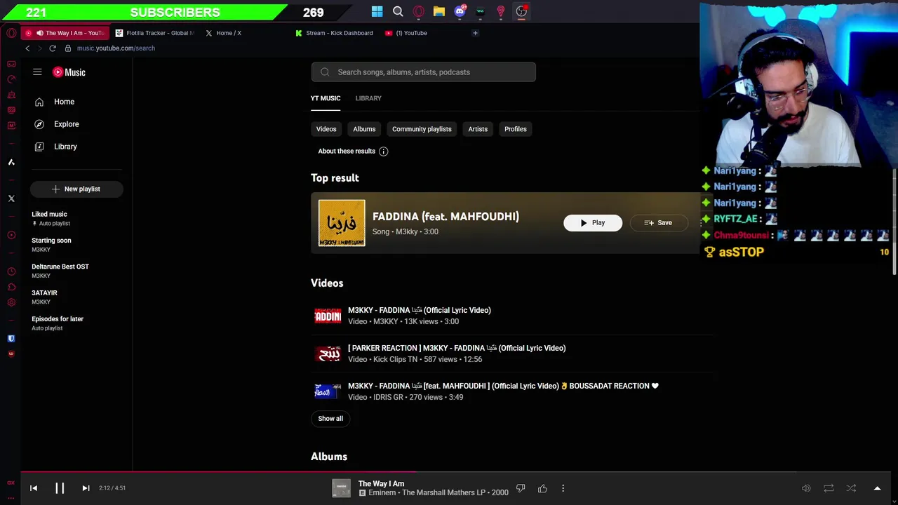Screen dimensions: 898x505
Task: Click playing track thumbnail in player bar
Action: [x=342, y=488]
